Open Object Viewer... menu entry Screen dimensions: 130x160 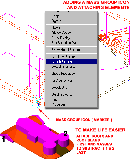pyautogui.click(x=71, y=33)
